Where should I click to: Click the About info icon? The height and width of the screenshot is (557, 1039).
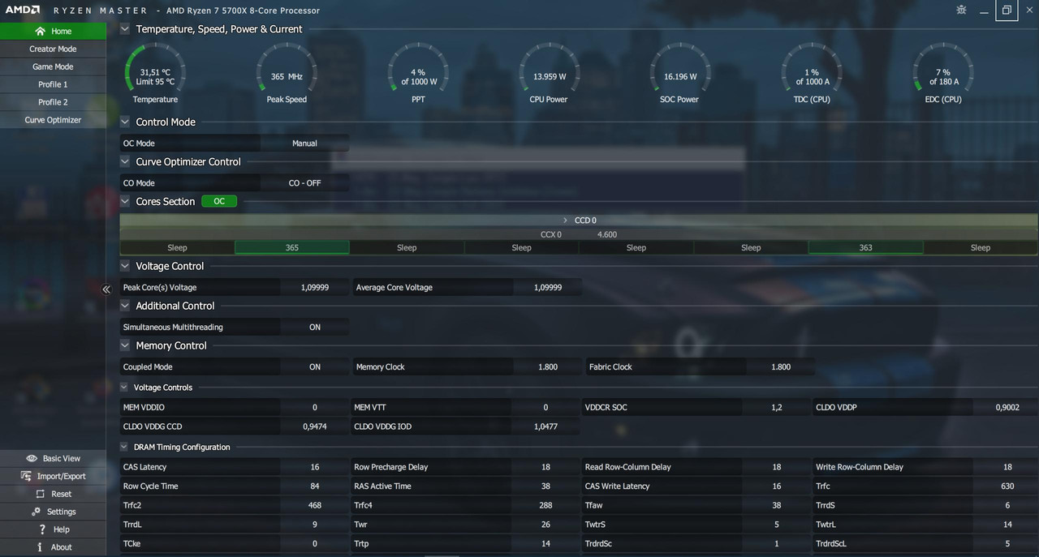click(x=40, y=547)
